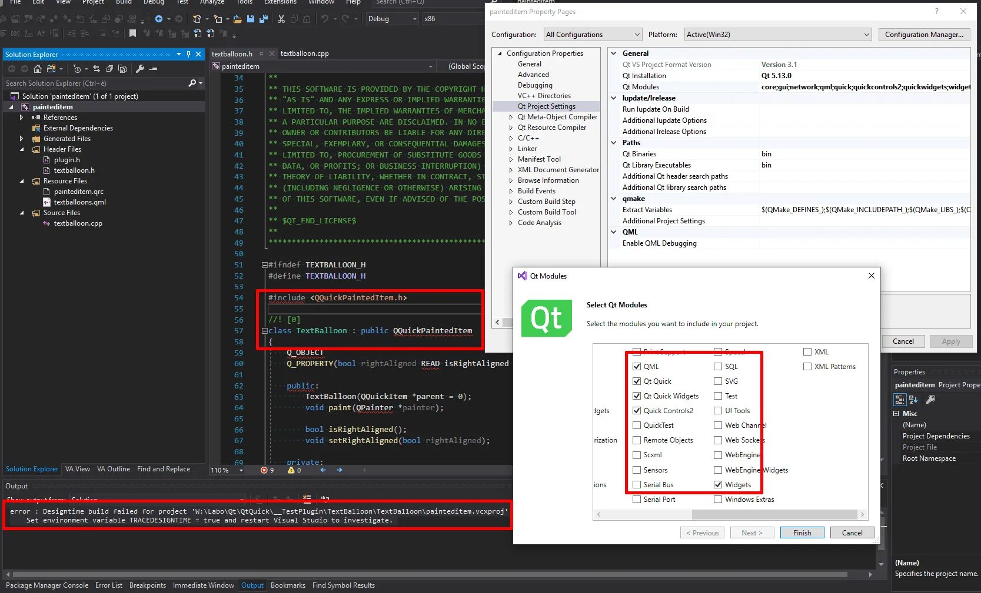The image size is (981, 593).
Task: Enable the Serial Port checkbox
Action: [637, 500]
